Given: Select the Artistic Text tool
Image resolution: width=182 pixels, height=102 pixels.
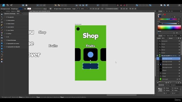Looking at the screenshot, I should point(2,51).
